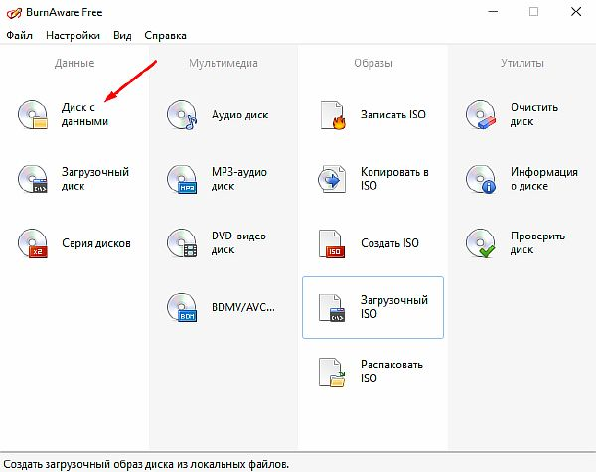Screen dimensions: 596x472
Task: Select the Проверить диск checkmark icon
Action: coord(481,243)
